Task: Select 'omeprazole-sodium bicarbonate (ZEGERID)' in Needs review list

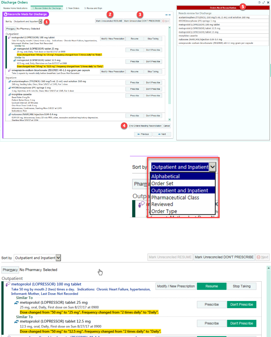Action: [x=223, y=43]
